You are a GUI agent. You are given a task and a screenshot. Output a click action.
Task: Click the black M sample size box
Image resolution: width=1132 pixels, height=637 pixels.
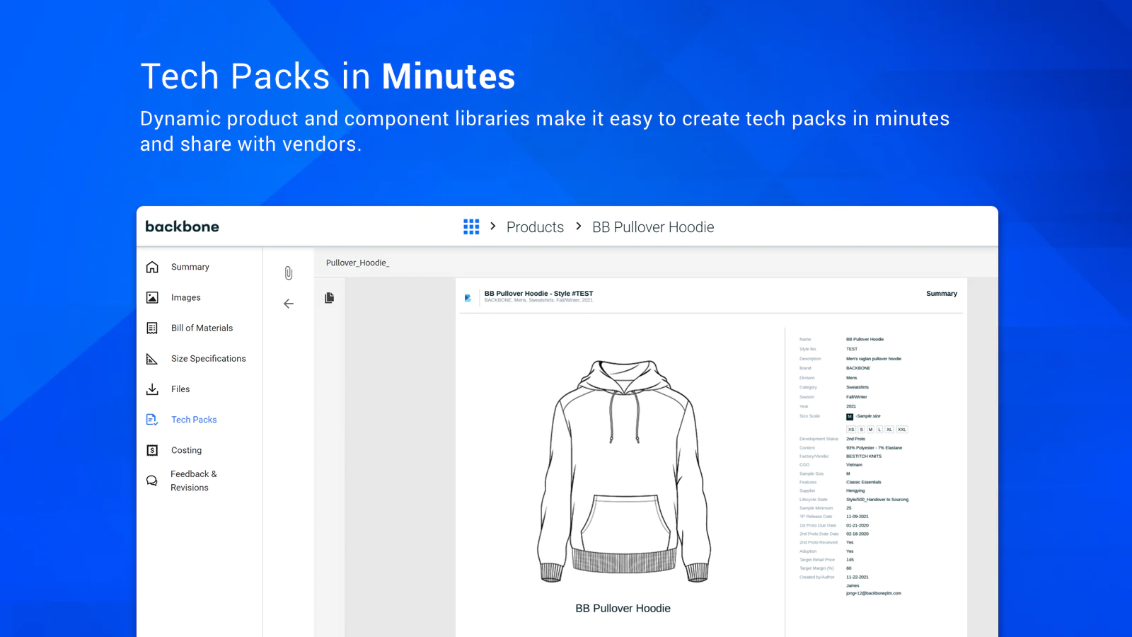click(850, 417)
